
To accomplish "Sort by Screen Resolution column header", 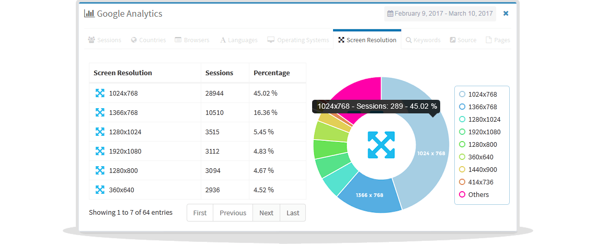I will [145, 73].
